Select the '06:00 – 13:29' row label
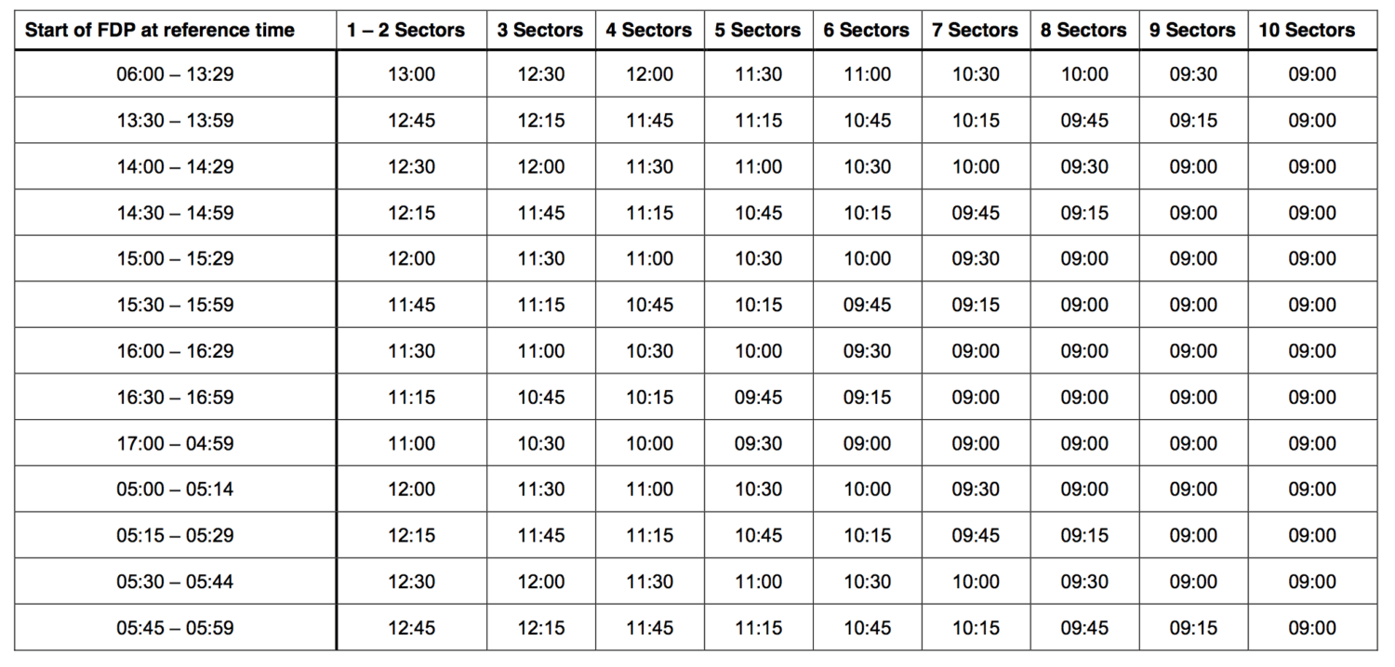Screen dimensions: 1395x667 coord(175,74)
